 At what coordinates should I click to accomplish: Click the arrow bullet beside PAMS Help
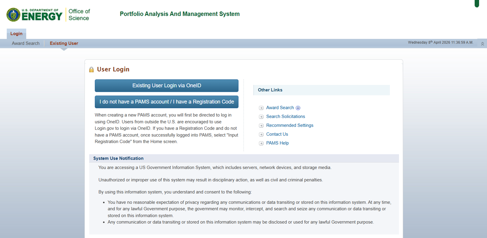261,143
